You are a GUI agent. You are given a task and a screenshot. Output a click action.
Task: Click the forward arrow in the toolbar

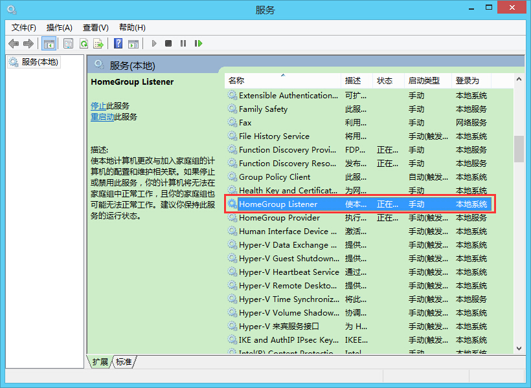click(x=28, y=43)
